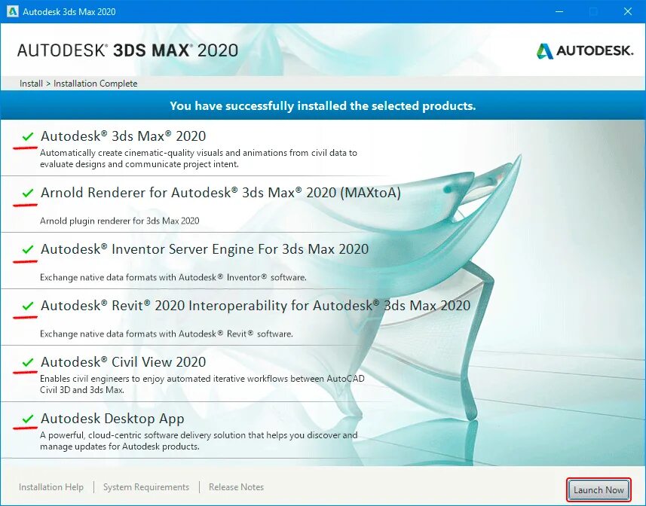Open the Release Notes
Screen dimensions: 646x506
[236, 487]
